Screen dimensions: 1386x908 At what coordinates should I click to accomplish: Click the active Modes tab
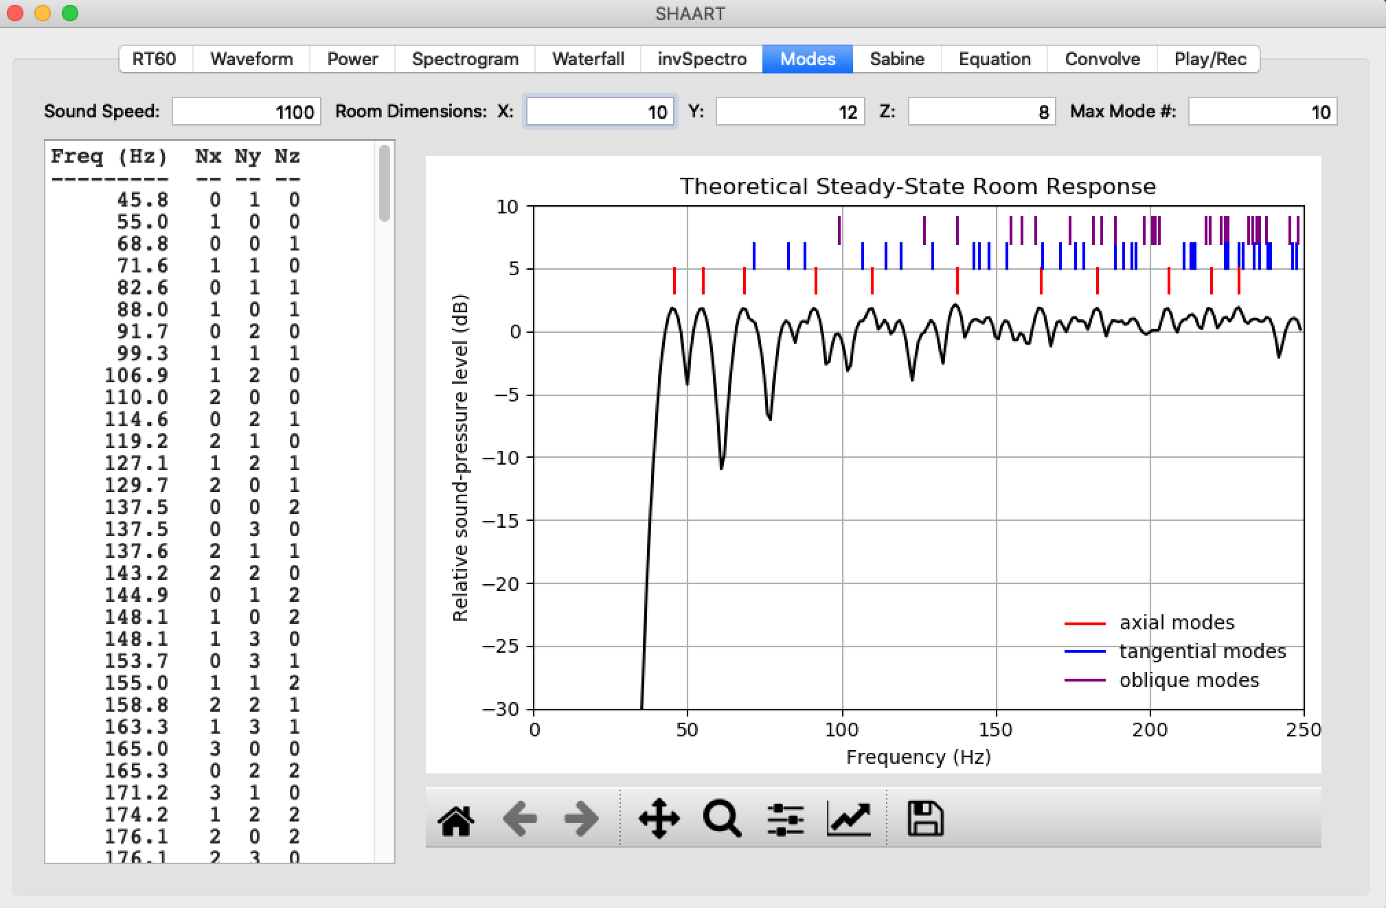(x=808, y=59)
